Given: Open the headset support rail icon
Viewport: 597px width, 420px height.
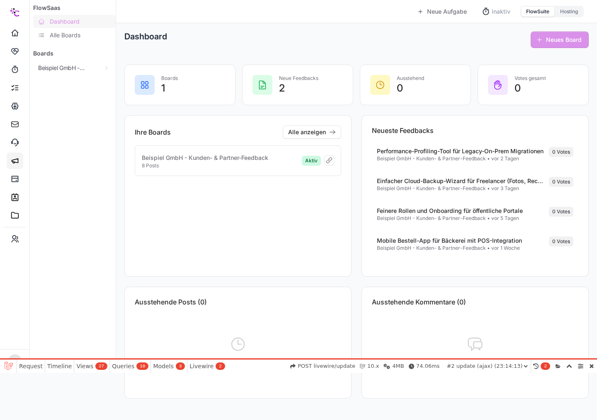Looking at the screenshot, I should (15, 142).
